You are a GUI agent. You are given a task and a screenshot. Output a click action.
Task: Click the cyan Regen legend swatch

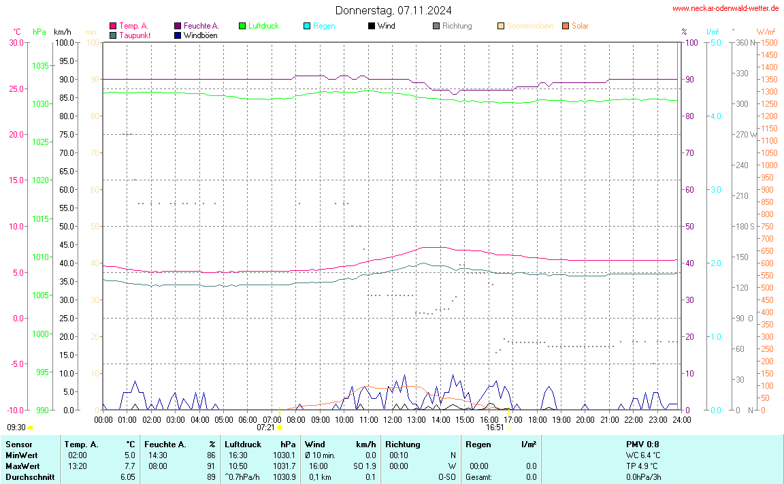tap(307, 26)
